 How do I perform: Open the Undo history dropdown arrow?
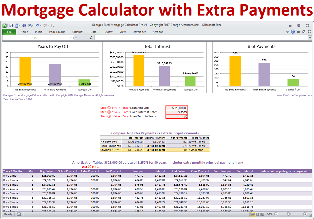[41, 25]
